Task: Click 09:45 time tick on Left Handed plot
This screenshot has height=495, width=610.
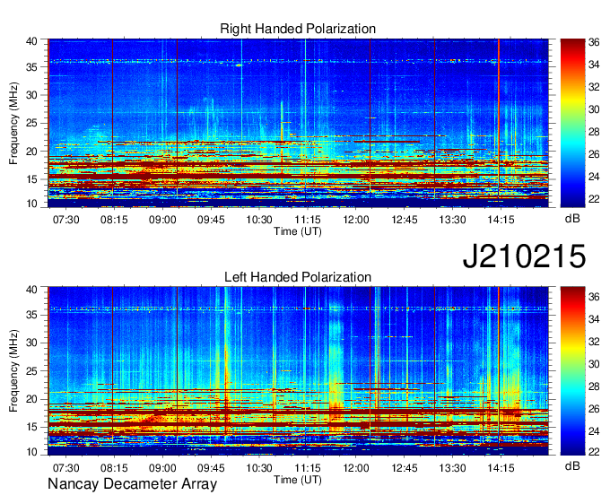Action: (211, 468)
